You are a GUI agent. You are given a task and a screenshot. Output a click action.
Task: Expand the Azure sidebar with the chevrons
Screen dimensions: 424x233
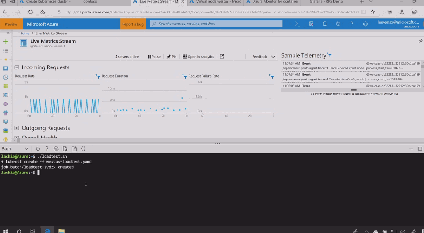(8, 33)
